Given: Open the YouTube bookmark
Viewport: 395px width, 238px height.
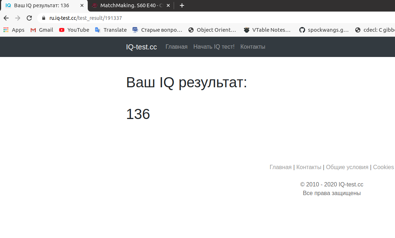Looking at the screenshot, I should 74,30.
